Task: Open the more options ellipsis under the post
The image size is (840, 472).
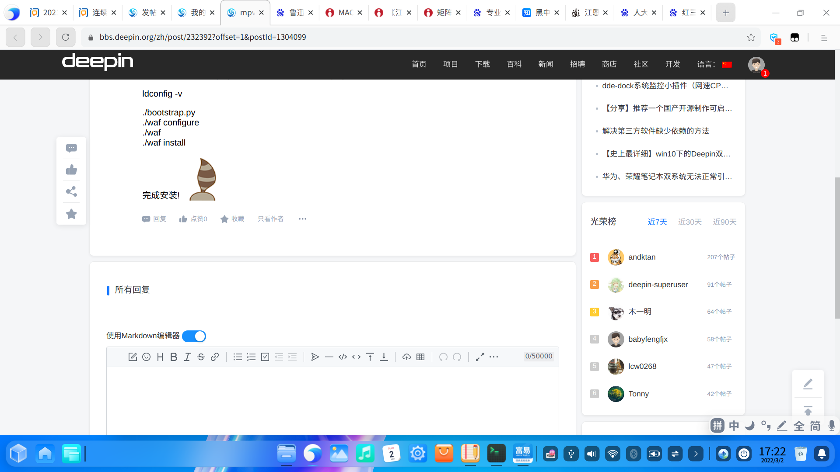Action: (x=302, y=219)
